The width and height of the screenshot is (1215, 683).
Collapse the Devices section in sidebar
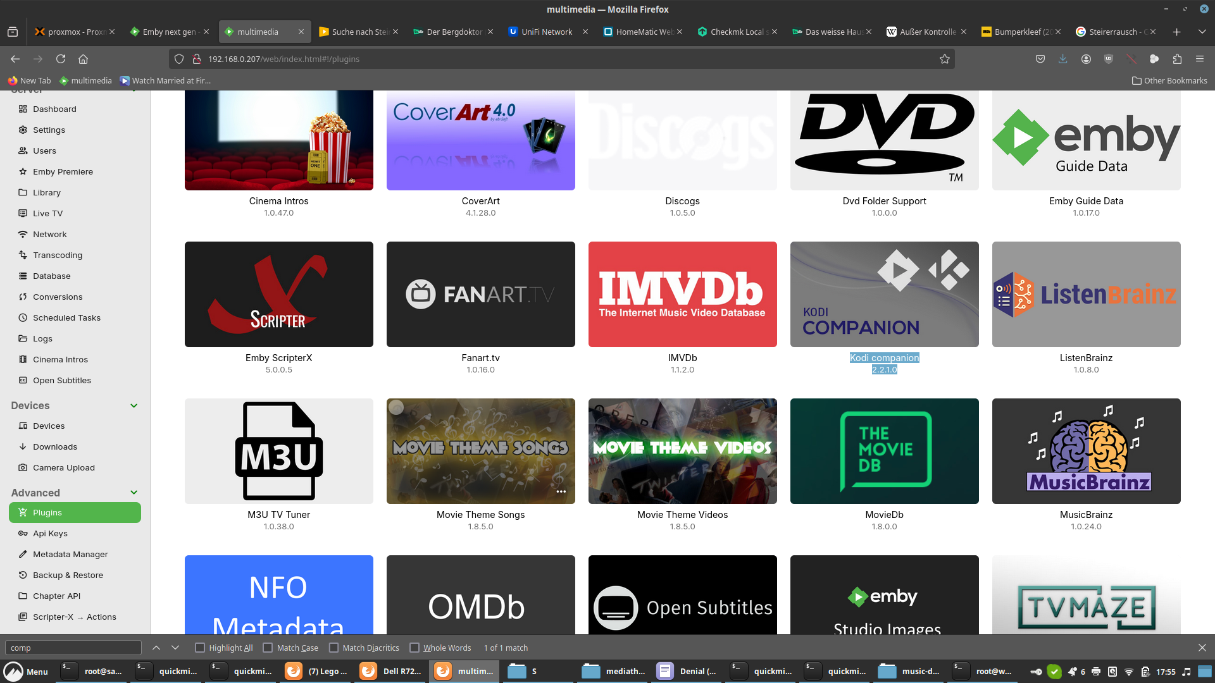(x=134, y=405)
